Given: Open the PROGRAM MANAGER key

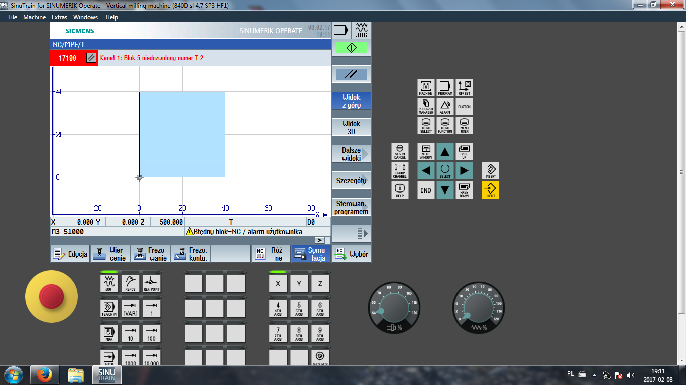Looking at the screenshot, I should [x=426, y=107].
